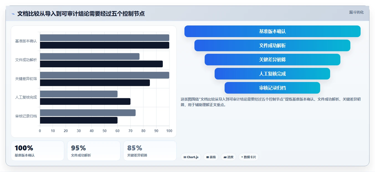
Task: Click the dark bar for 审核记录归档
Action: (x=79, y=120)
